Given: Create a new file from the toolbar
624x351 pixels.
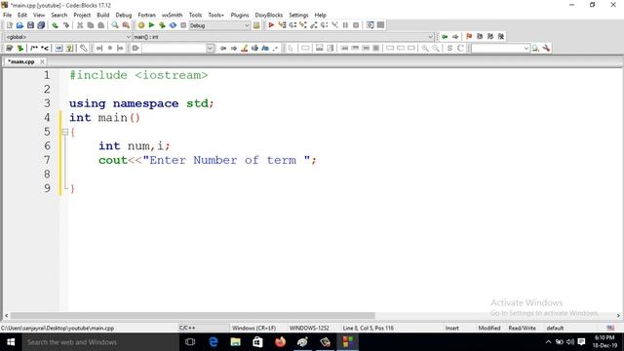Looking at the screenshot, I should coord(9,25).
